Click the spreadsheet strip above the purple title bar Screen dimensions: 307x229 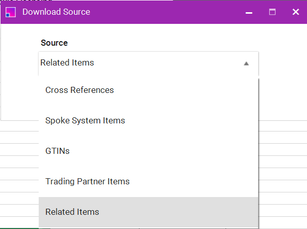click(x=153, y=1)
